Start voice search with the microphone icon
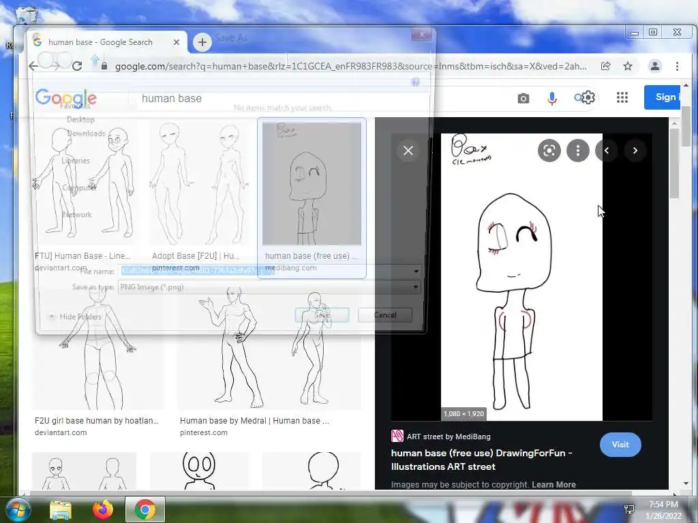 tap(552, 98)
